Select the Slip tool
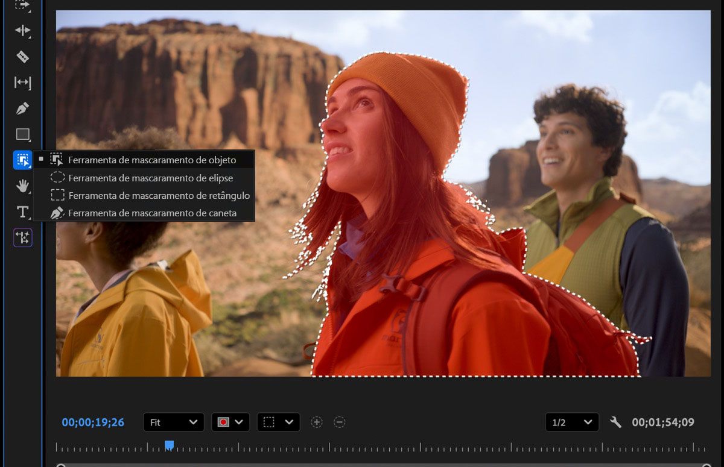This screenshot has height=467, width=724. 22,83
